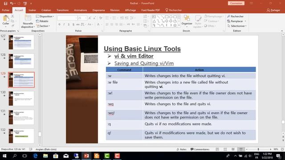This screenshot has height=160, width=285.
Task: Switch to the Révision tab
Action: coord(115,10)
